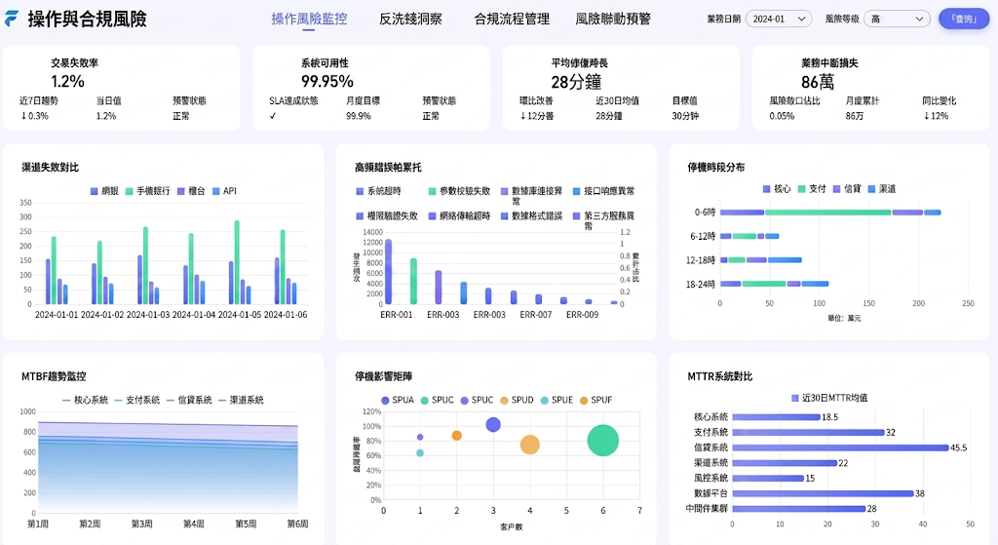The image size is (998, 545).
Task: Switch to the 反洗錢洞察 tab
Action: click(x=410, y=19)
